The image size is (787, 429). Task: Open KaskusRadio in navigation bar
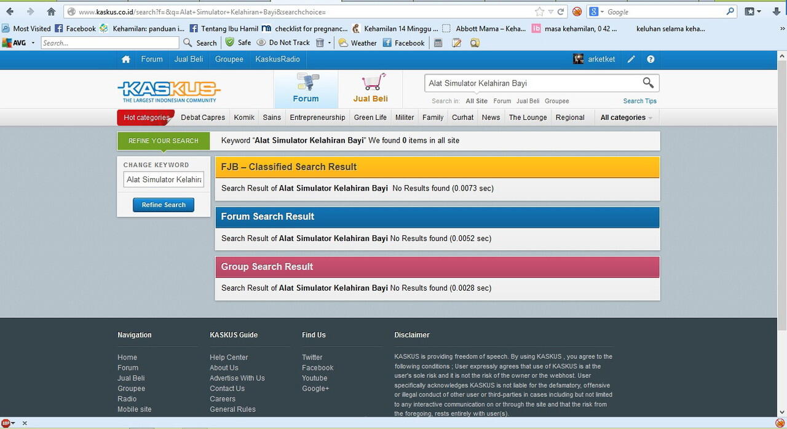(278, 59)
